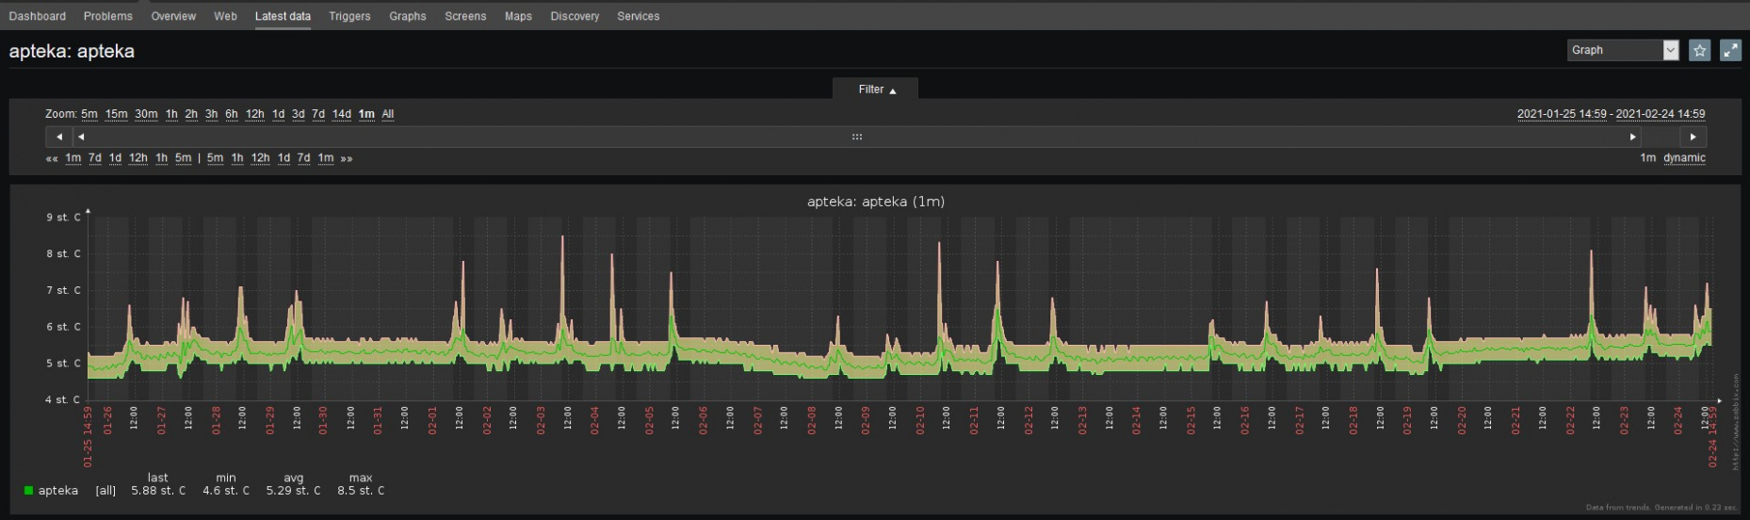Switch to the Dashboard menu item

38,16
